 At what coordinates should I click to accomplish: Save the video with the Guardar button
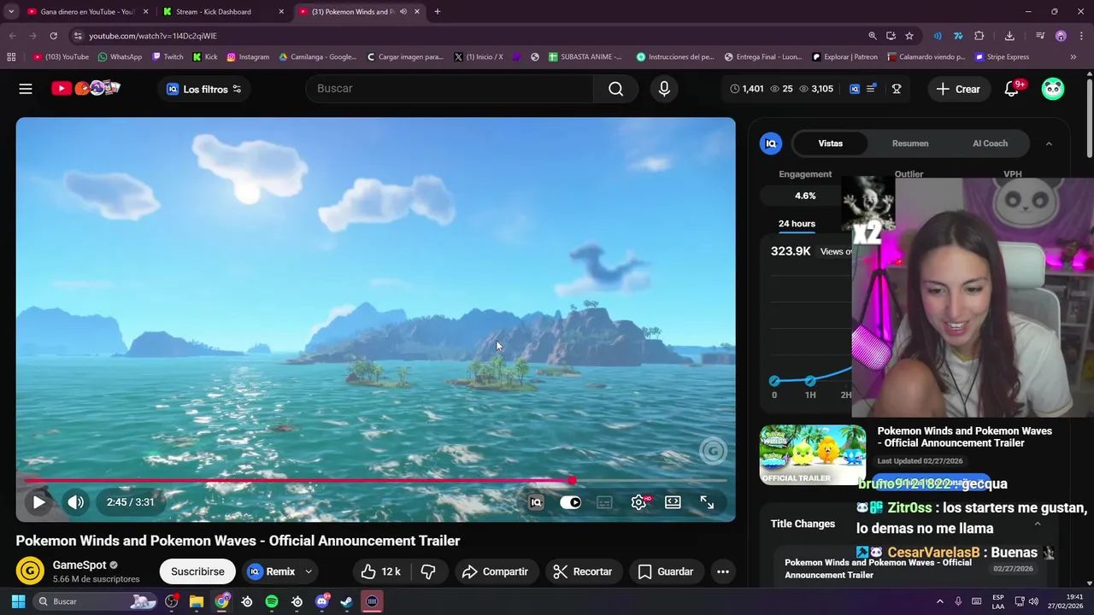[x=666, y=571]
